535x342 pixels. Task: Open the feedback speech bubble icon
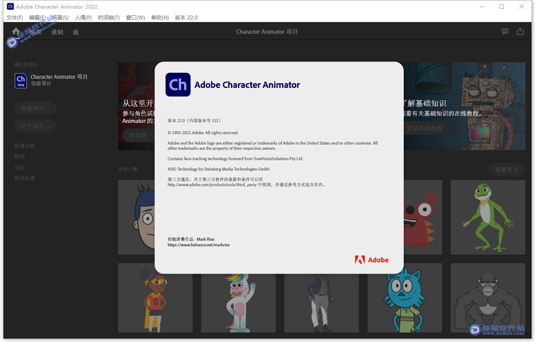click(505, 31)
